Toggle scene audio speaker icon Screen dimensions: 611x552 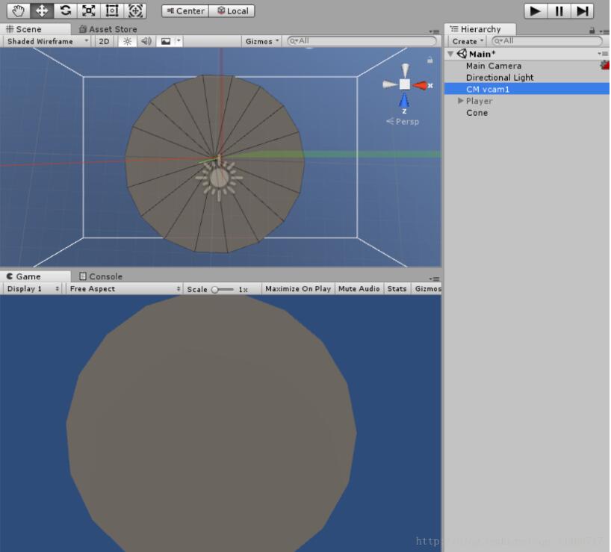point(146,41)
